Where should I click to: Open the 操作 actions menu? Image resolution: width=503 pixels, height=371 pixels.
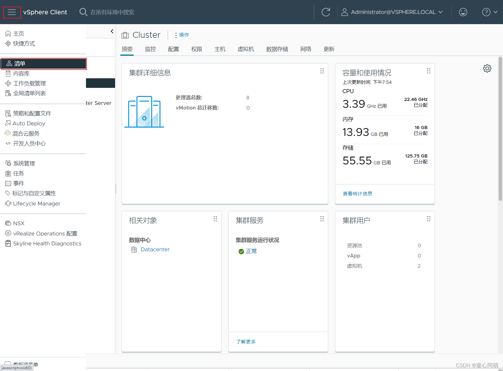(182, 35)
